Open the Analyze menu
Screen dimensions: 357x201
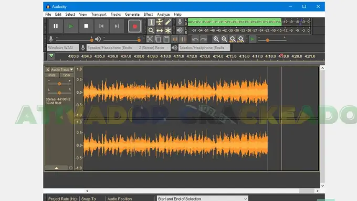coord(163,14)
